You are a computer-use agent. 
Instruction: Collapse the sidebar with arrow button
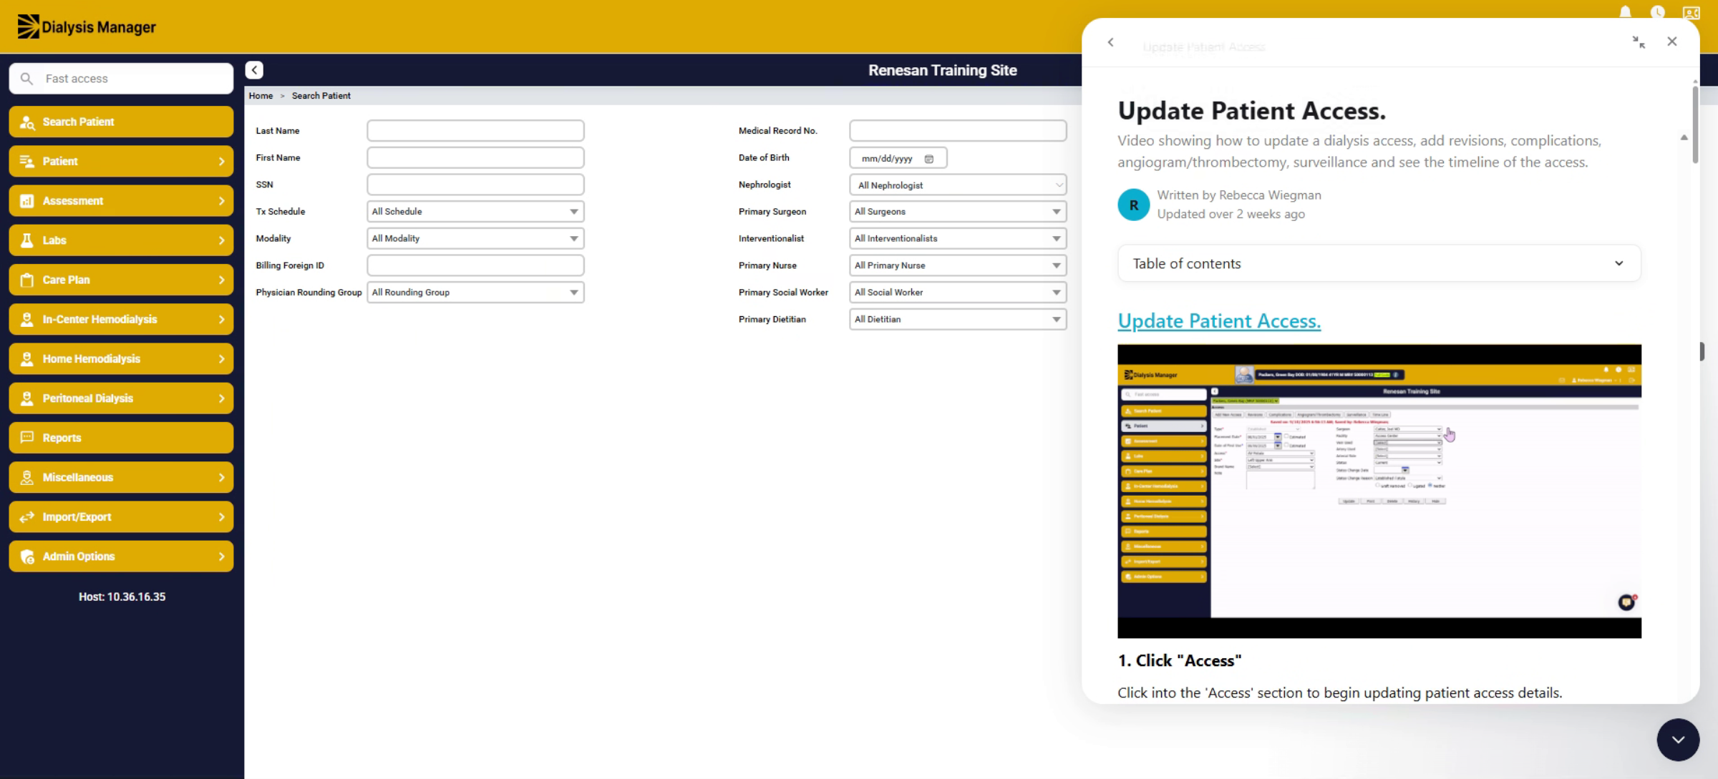point(254,70)
